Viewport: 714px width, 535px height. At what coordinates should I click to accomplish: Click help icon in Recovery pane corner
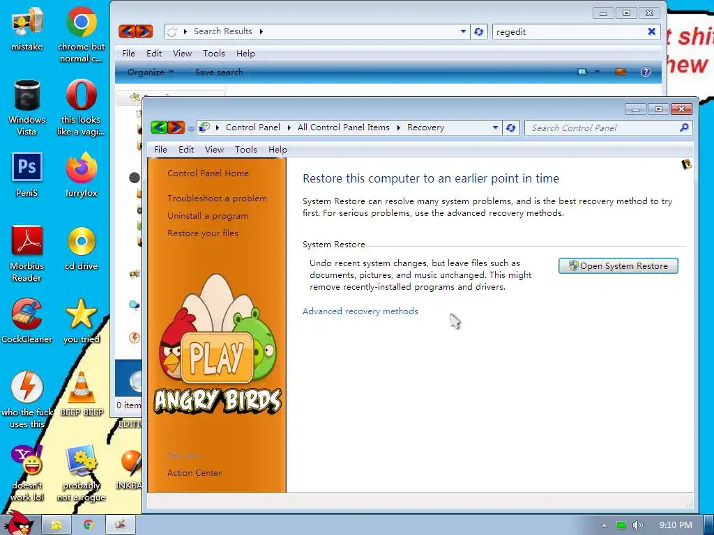[x=686, y=164]
